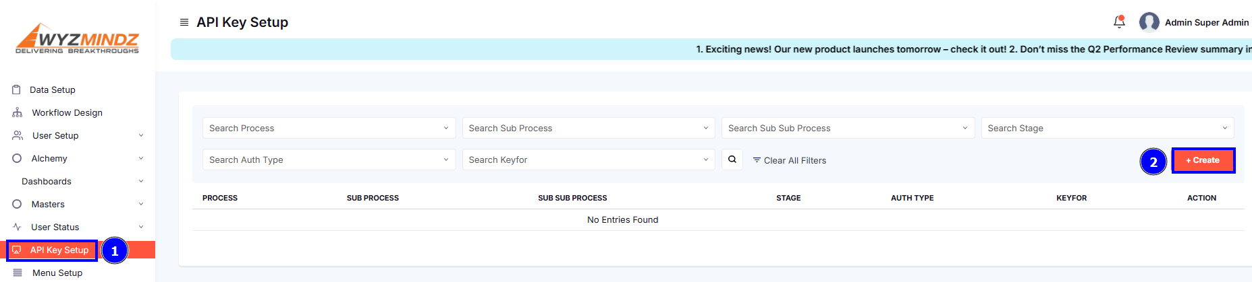
Task: Expand the Dashboards chevron
Action: (141, 181)
